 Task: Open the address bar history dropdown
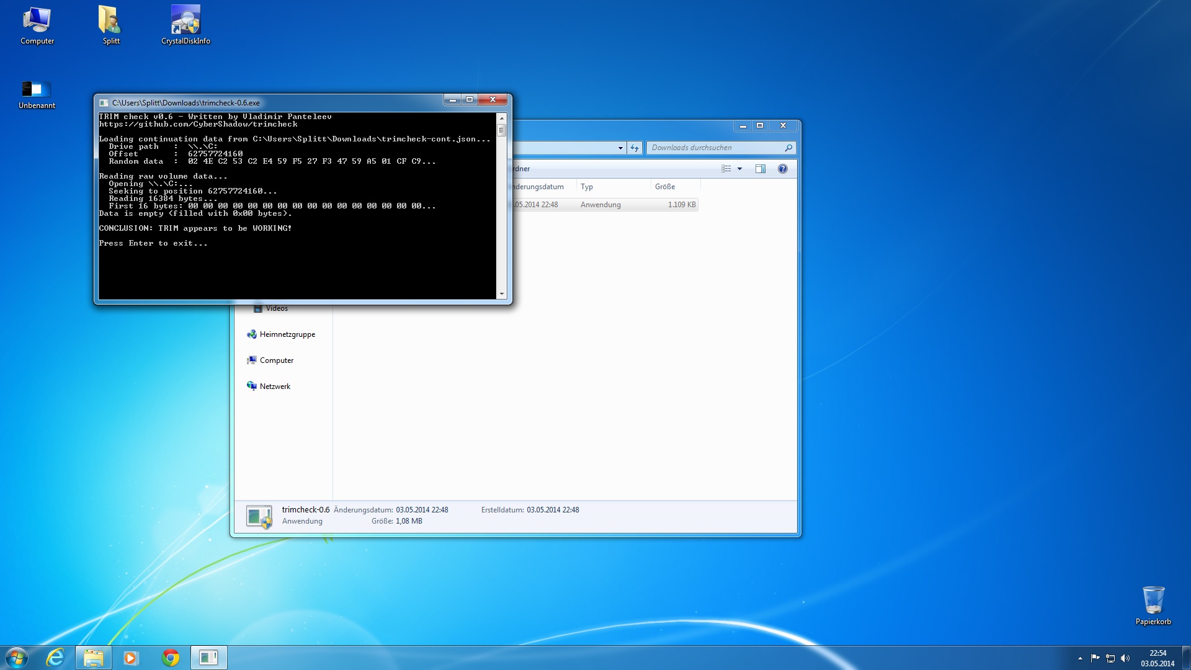tap(620, 148)
